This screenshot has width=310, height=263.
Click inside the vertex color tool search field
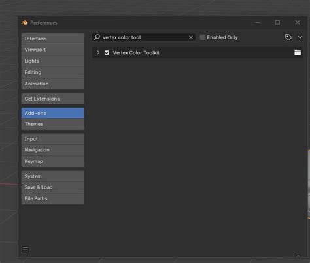pos(144,37)
